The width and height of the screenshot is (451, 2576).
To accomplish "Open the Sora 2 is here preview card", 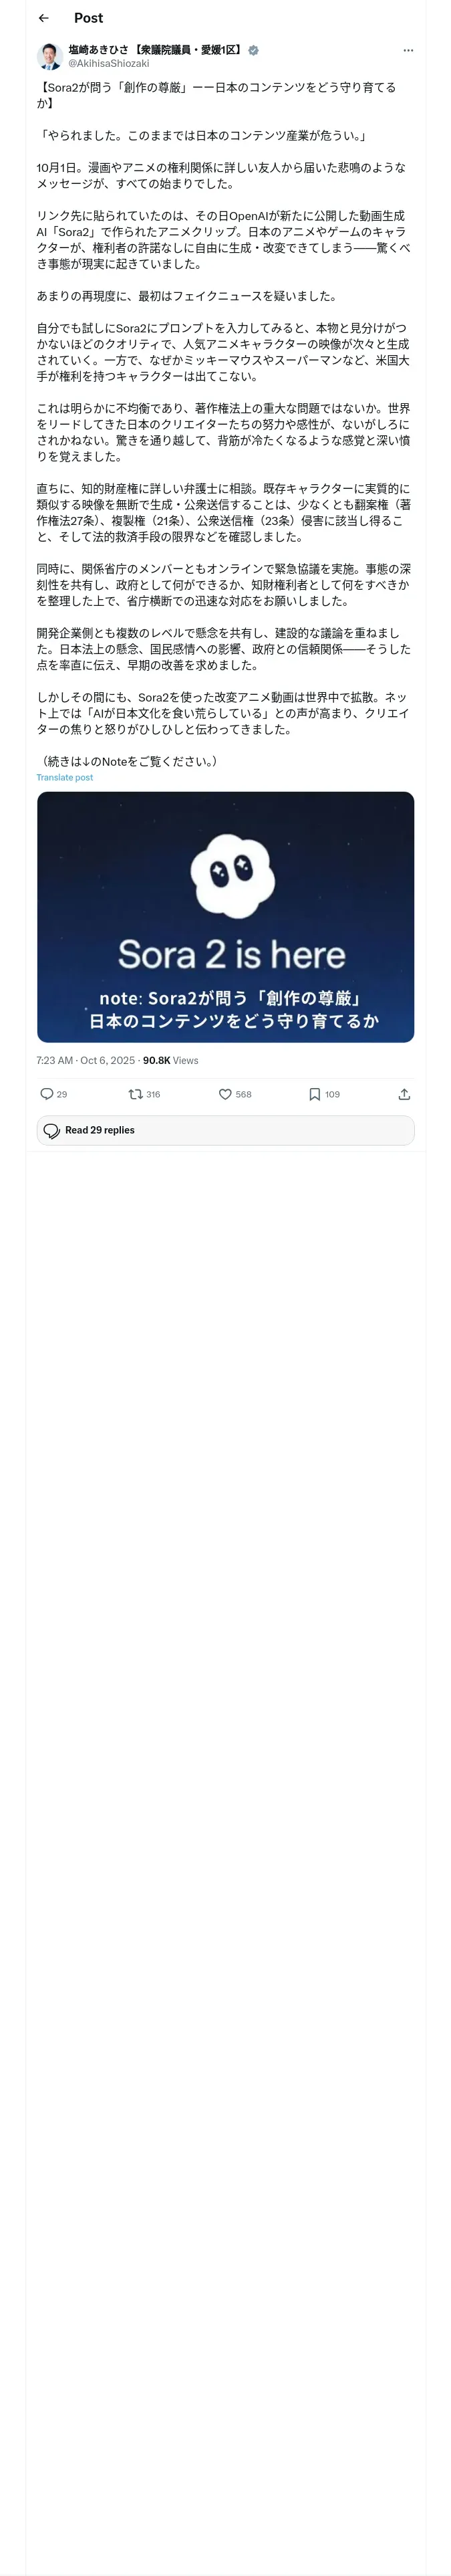I will tap(225, 916).
